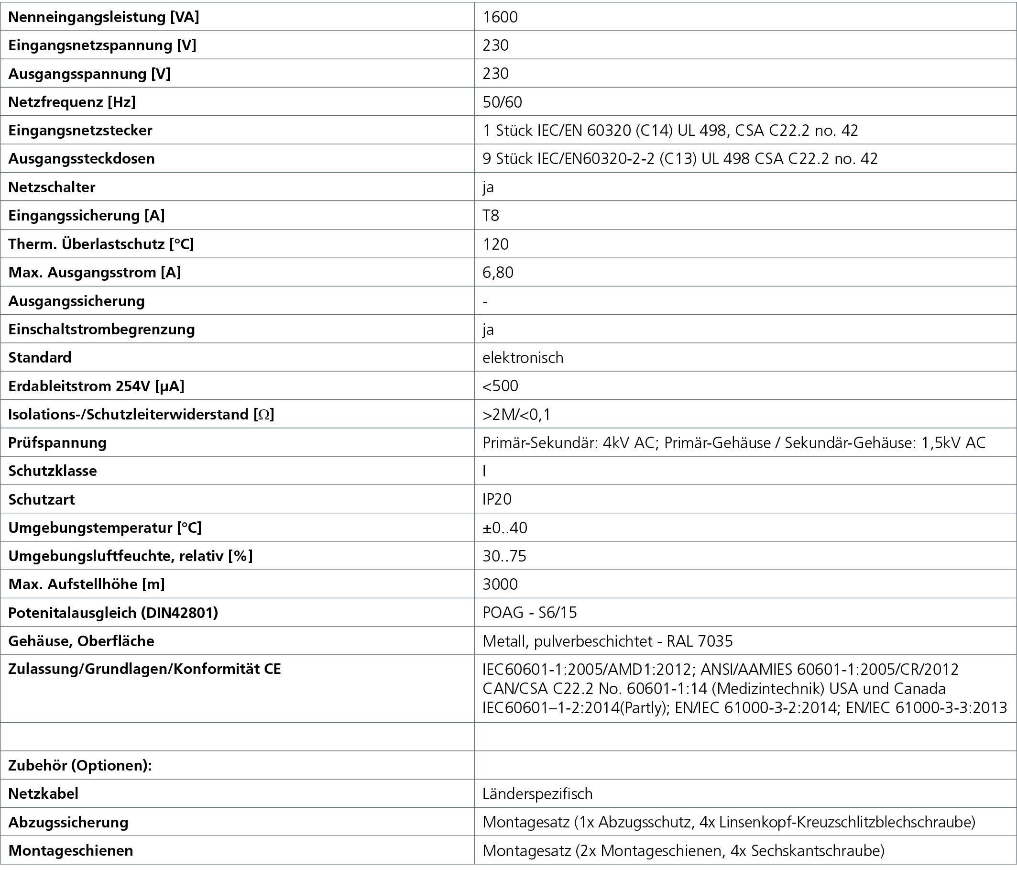Click the 'Max. Aufstellhöhe [m]' label
This screenshot has height=870, width=1017.
tap(87, 584)
